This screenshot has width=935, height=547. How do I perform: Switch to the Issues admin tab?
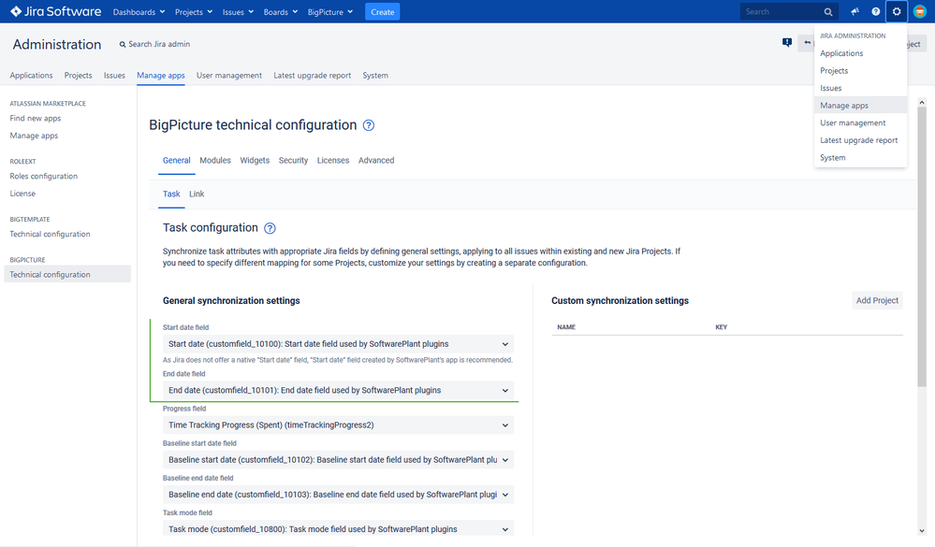point(114,75)
